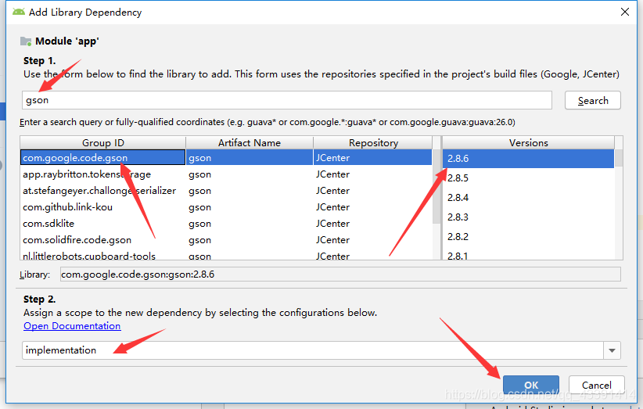The width and height of the screenshot is (643, 409).
Task: Open the Open Documentation link
Action: click(72, 326)
